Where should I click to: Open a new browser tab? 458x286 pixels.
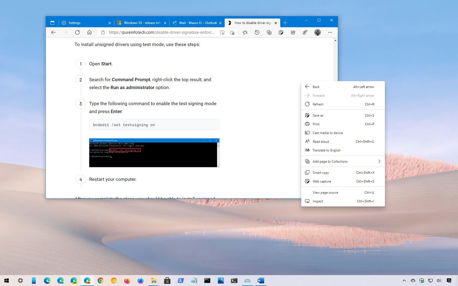pos(285,23)
